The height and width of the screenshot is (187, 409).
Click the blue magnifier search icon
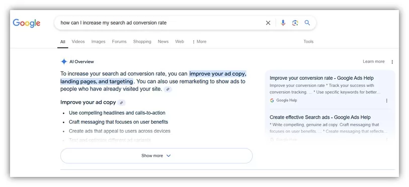tap(307, 23)
